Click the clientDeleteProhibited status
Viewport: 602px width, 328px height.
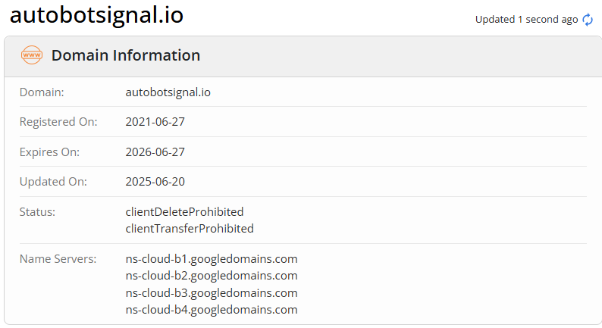[x=184, y=212]
